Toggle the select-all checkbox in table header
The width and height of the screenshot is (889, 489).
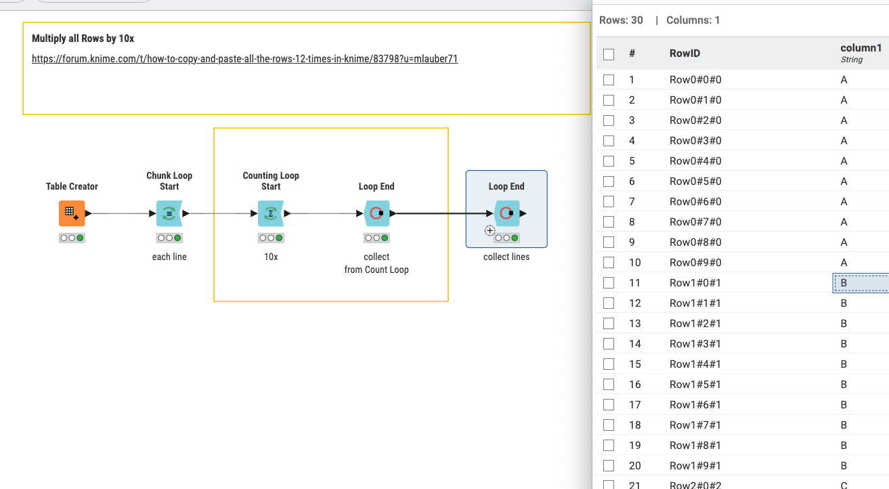609,54
